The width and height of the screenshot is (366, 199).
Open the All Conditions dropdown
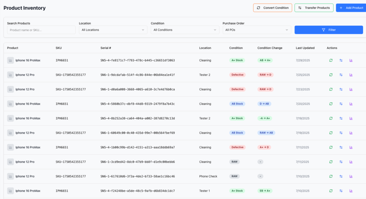click(x=185, y=30)
